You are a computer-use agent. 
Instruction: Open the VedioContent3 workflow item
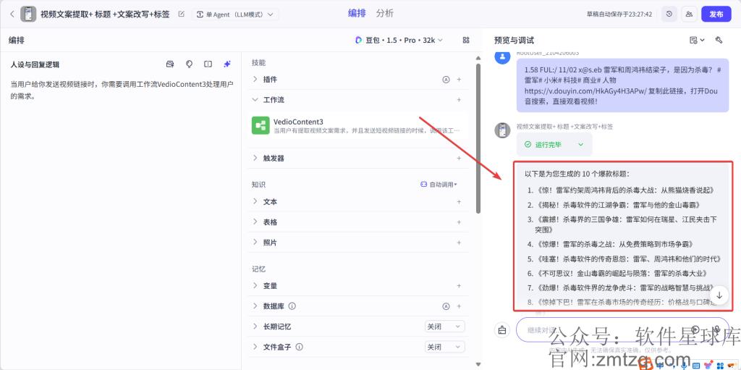pos(357,126)
